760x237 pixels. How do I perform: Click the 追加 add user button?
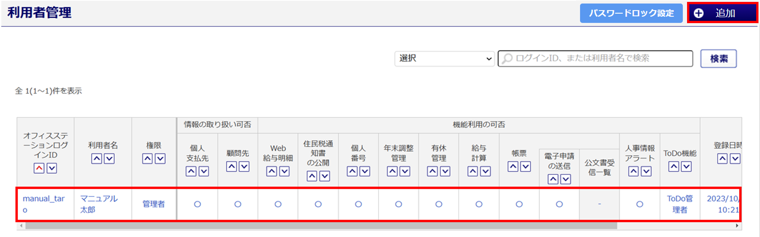[722, 13]
